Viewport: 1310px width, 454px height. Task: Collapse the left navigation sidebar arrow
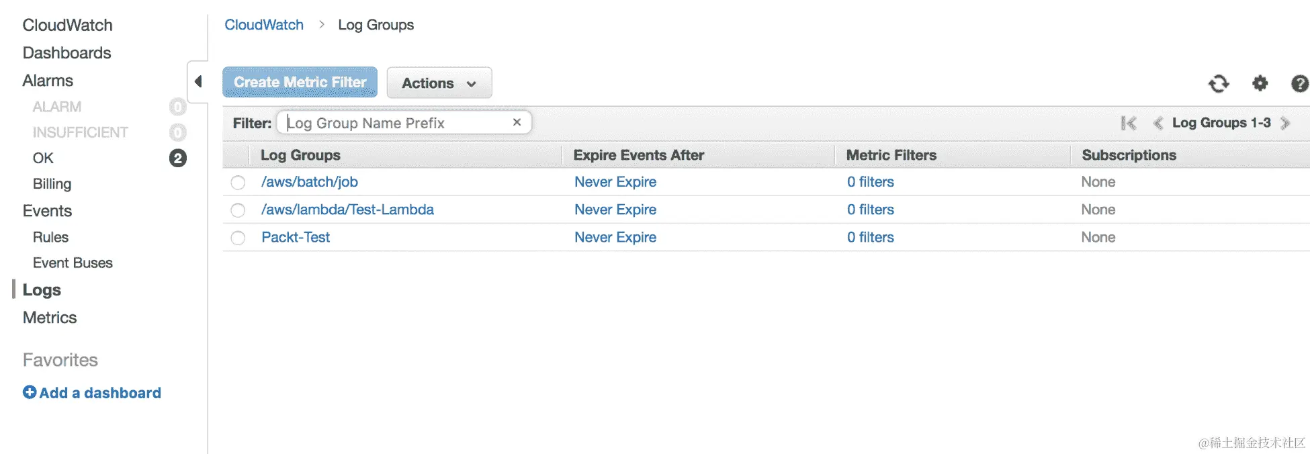(x=198, y=81)
